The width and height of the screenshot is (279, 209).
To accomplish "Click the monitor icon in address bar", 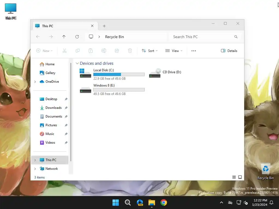I will pyautogui.click(x=91, y=37).
